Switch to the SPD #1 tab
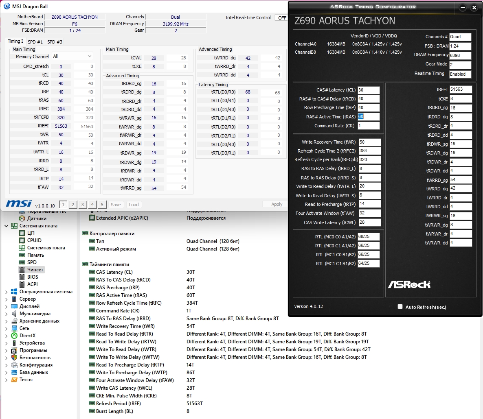The height and width of the screenshot is (419, 483). click(x=35, y=42)
